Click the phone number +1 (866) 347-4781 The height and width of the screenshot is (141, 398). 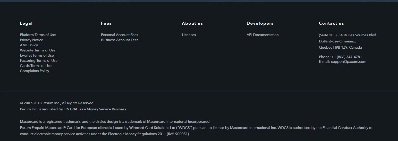point(346,57)
